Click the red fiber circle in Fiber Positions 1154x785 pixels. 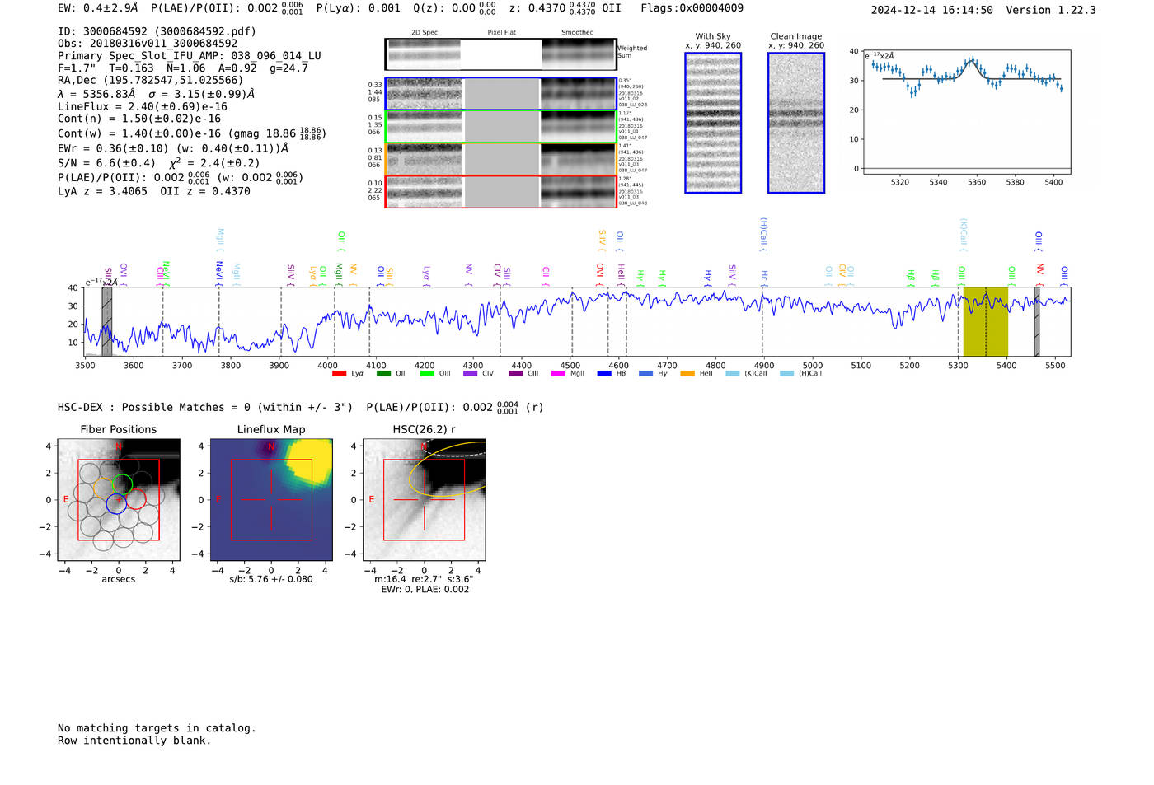pyautogui.click(x=136, y=499)
